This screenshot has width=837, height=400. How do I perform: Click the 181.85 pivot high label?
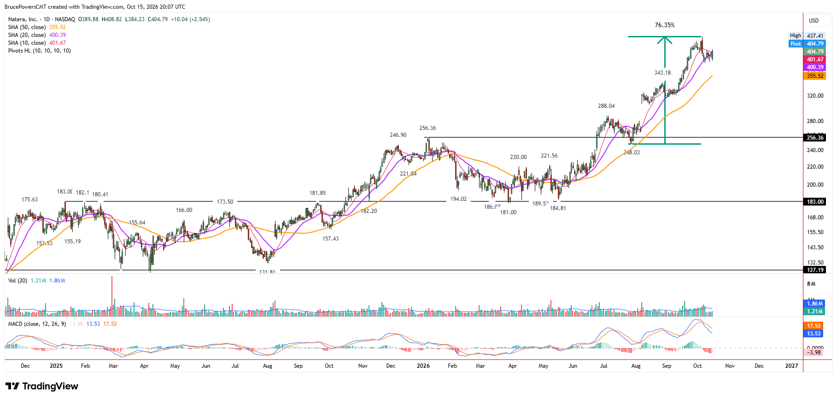click(x=317, y=193)
